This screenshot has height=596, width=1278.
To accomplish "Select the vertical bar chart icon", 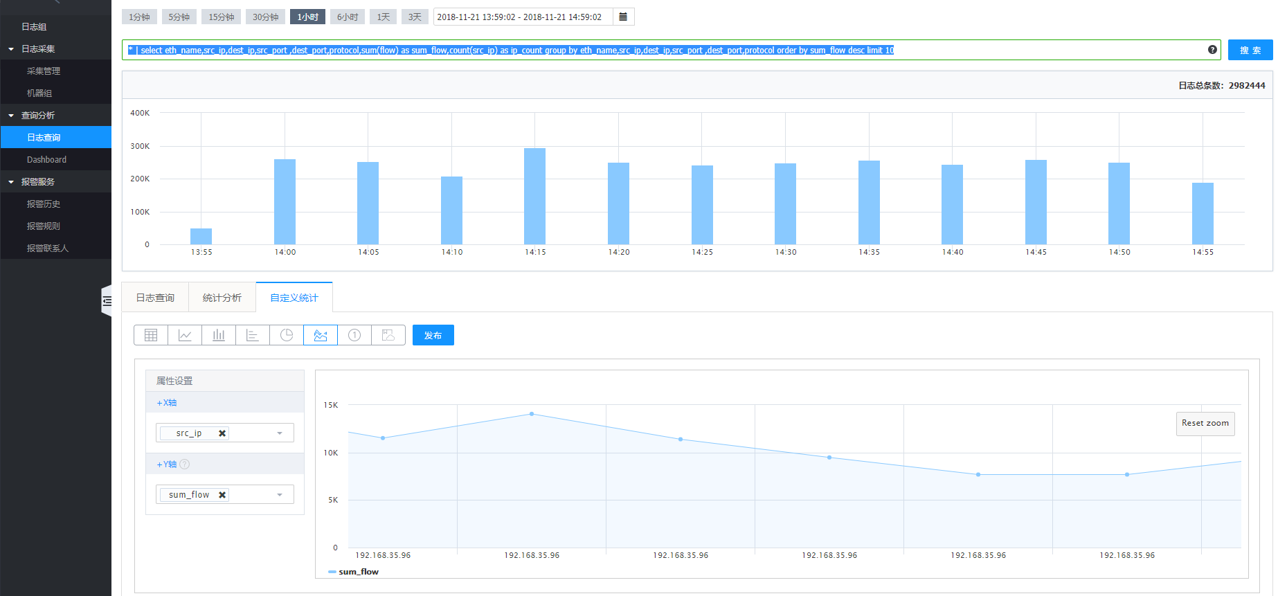I will (x=219, y=335).
